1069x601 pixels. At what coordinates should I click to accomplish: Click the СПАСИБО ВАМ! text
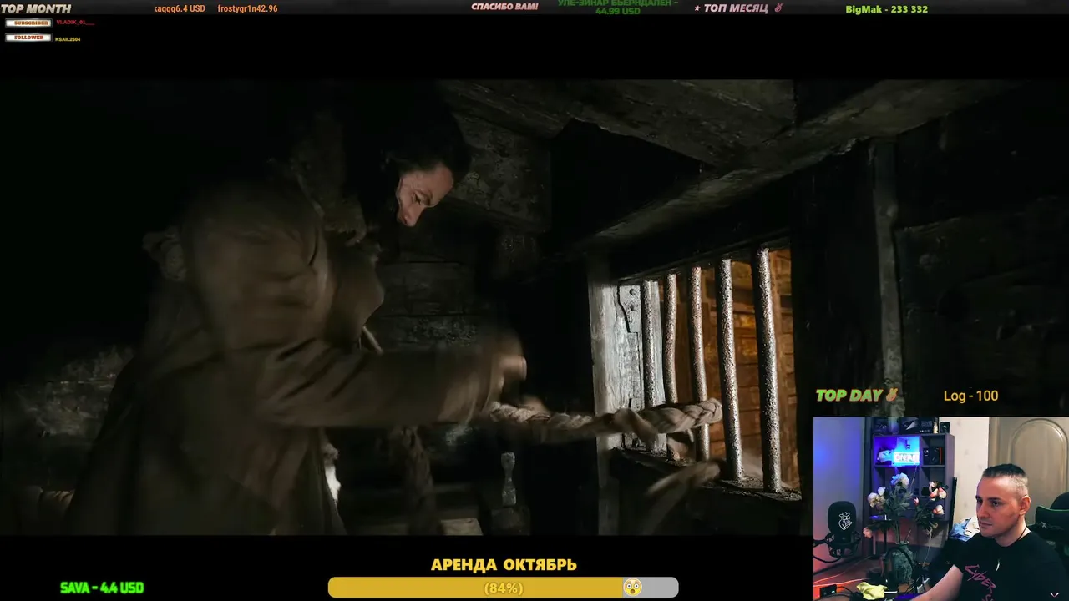(504, 7)
